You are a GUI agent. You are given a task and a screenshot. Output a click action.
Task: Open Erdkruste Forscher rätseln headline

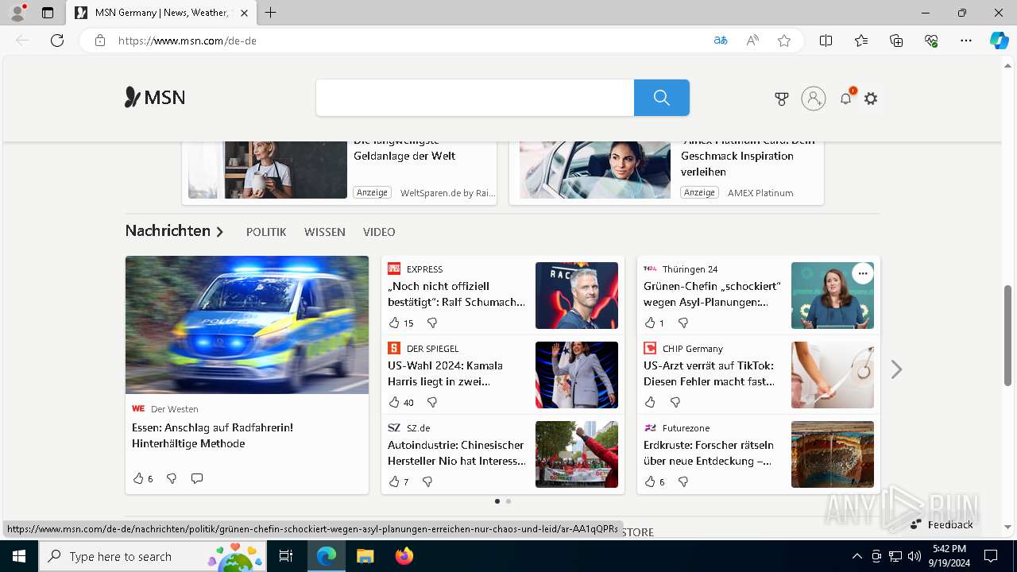(709, 453)
